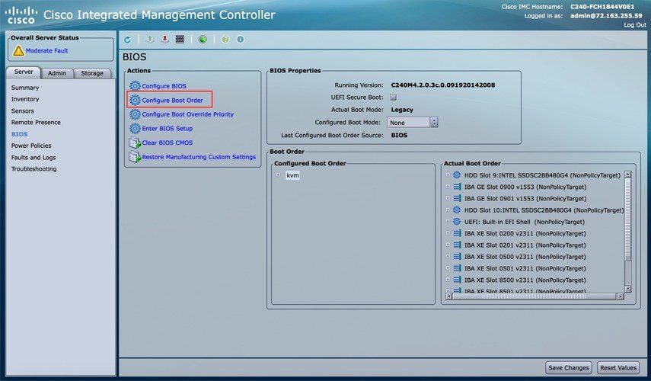
Task: Click the Actual Boot Order scroll-down arrow
Action: pos(627,289)
